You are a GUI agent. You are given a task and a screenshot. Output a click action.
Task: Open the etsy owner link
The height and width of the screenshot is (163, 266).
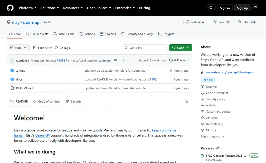point(16,22)
